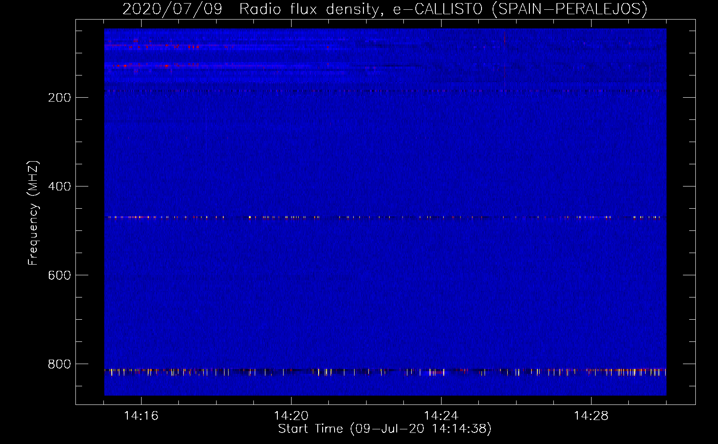718x444 pixels.
Task: Click the e-CALLISTO text in the title
Action: [438, 9]
